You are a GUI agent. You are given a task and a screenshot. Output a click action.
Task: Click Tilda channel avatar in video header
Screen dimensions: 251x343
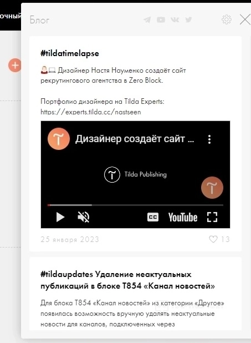[x=59, y=139]
